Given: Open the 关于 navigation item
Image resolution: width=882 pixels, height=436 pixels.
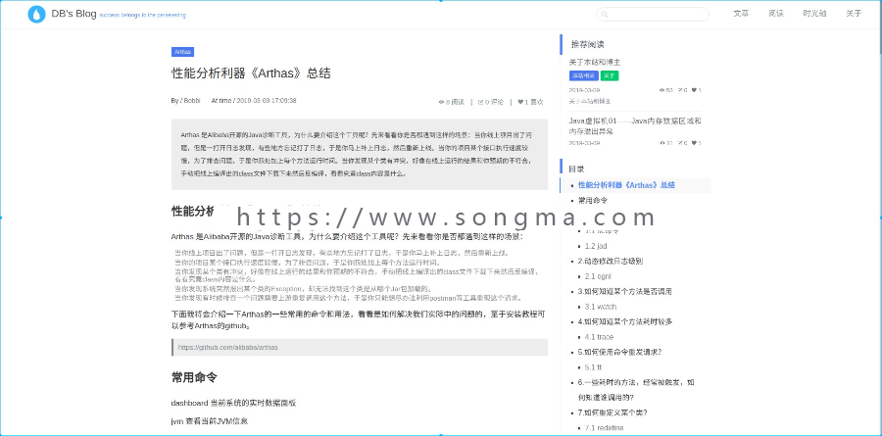Looking at the screenshot, I should point(854,14).
